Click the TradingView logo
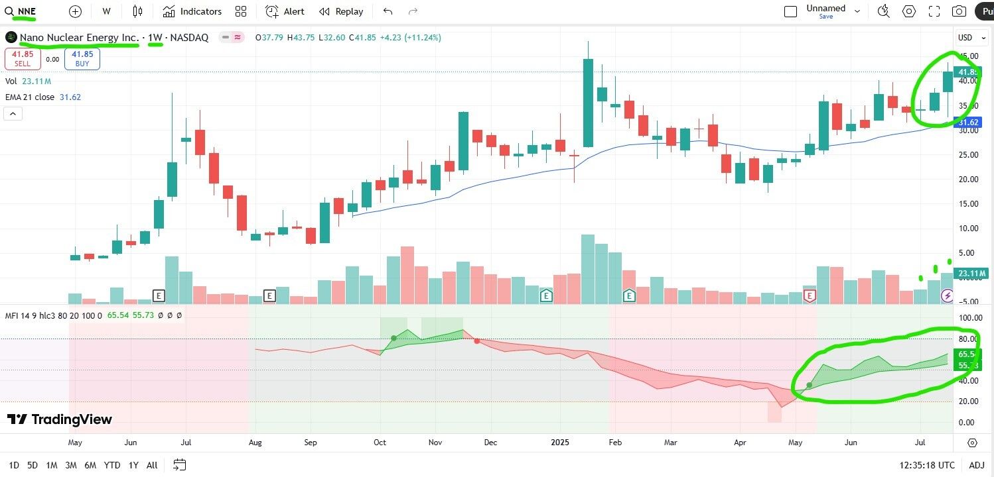 click(60, 419)
